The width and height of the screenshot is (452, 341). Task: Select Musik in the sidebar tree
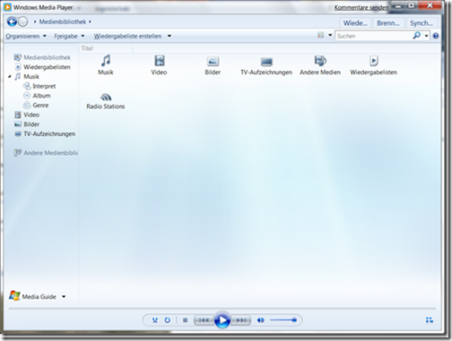[27, 76]
